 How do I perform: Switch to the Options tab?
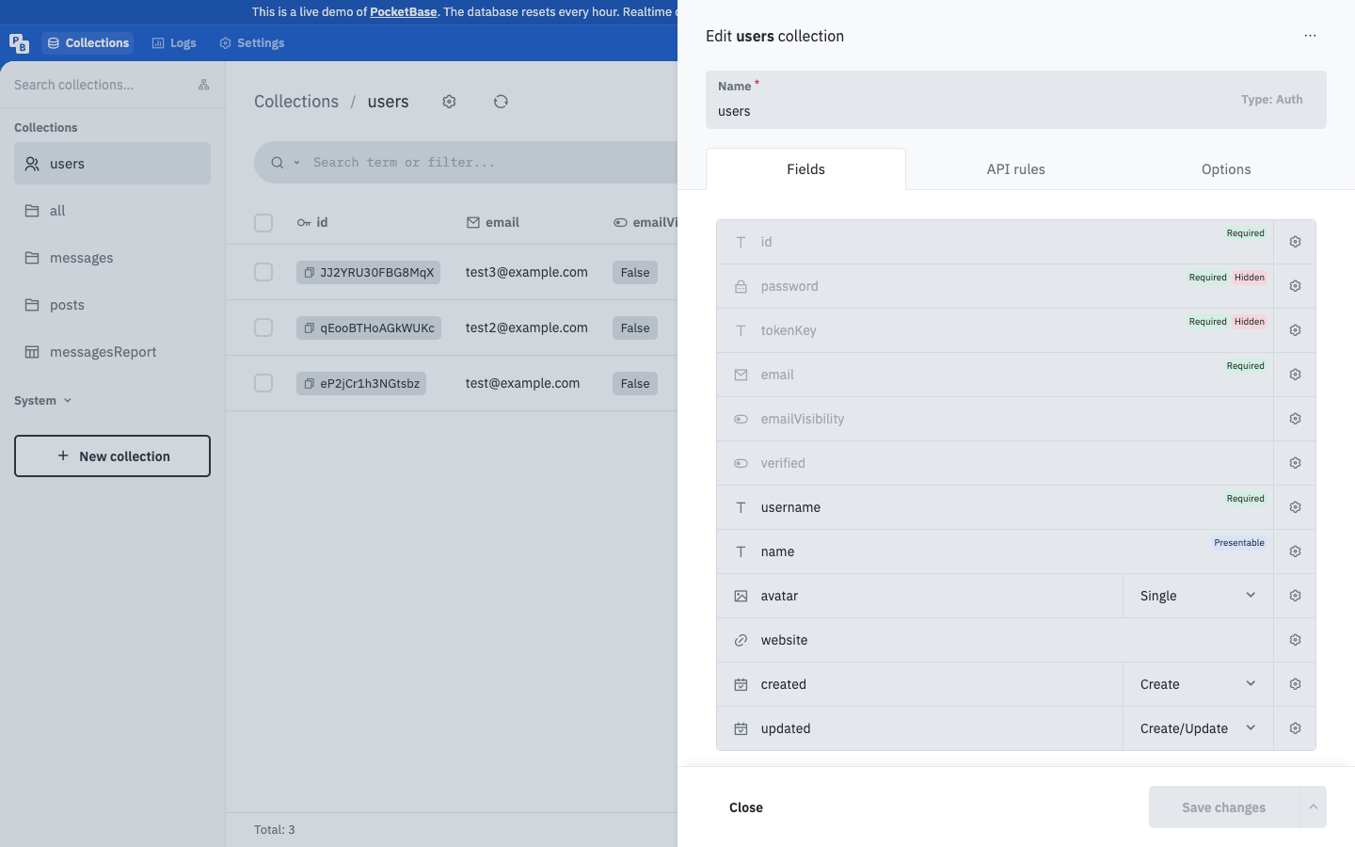(x=1226, y=169)
